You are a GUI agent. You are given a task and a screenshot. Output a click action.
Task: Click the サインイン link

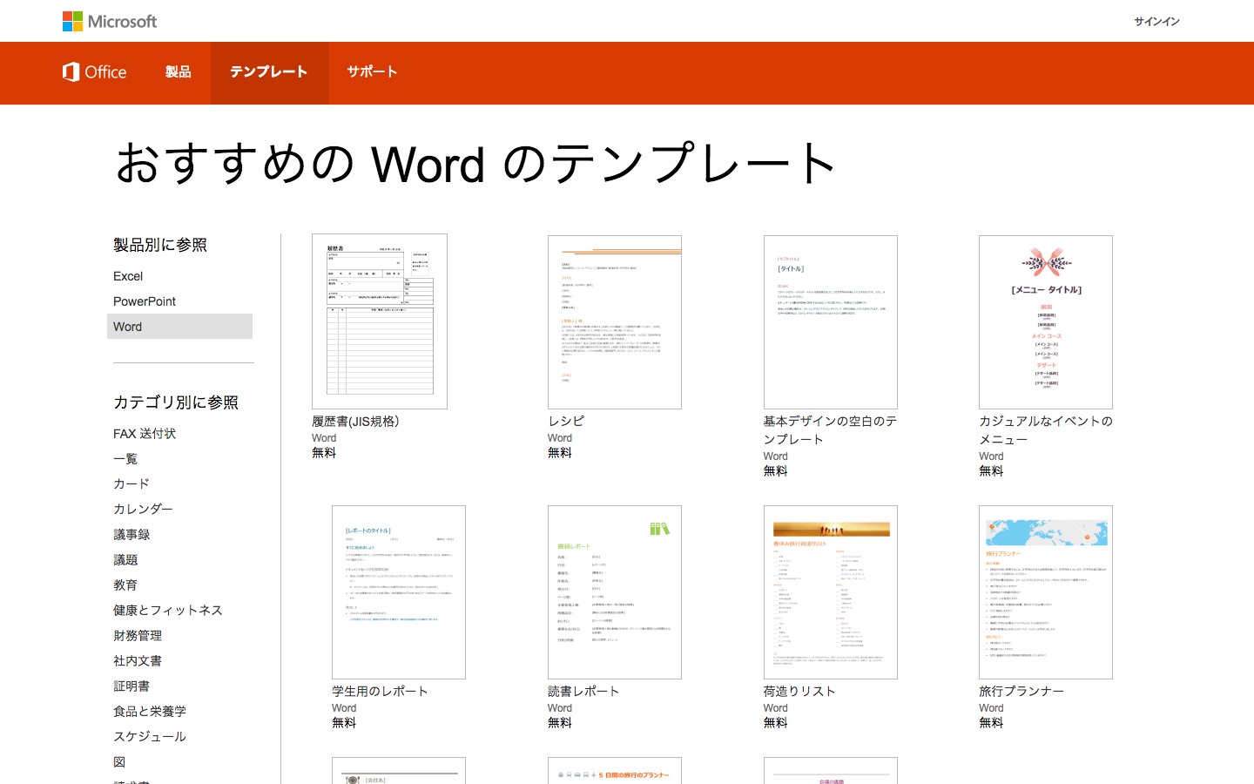click(x=1156, y=22)
